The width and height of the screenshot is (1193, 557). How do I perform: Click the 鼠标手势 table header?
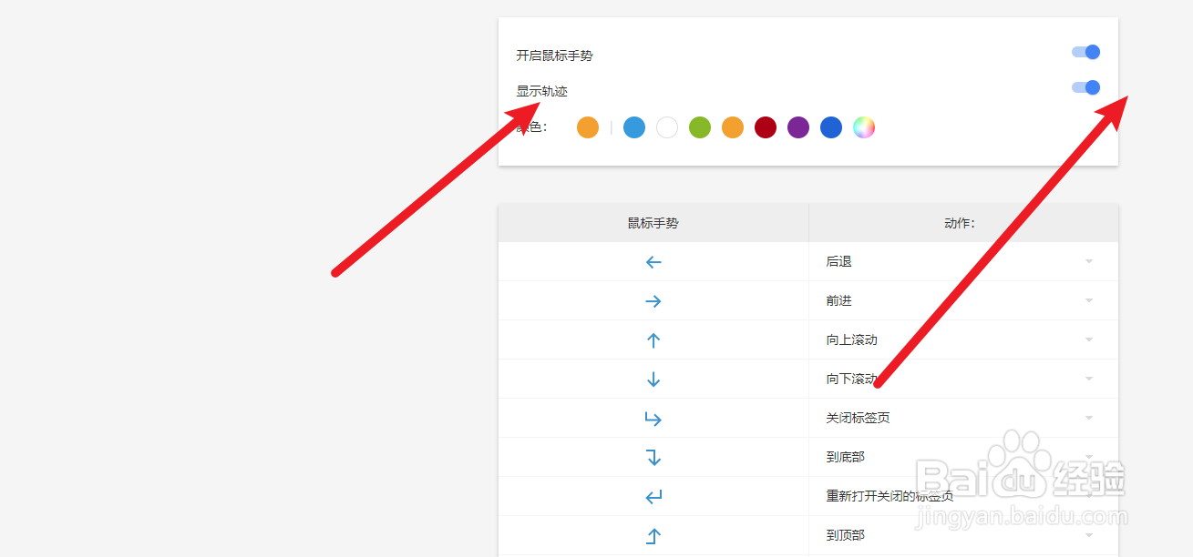(x=653, y=222)
